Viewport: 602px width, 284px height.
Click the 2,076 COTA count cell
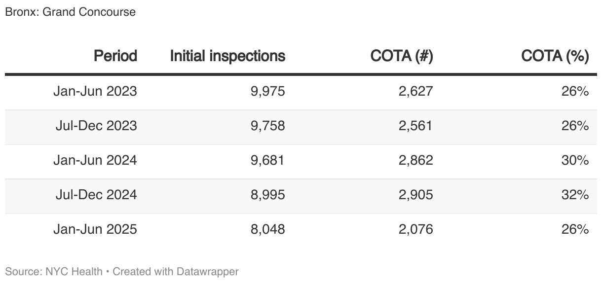(x=415, y=230)
